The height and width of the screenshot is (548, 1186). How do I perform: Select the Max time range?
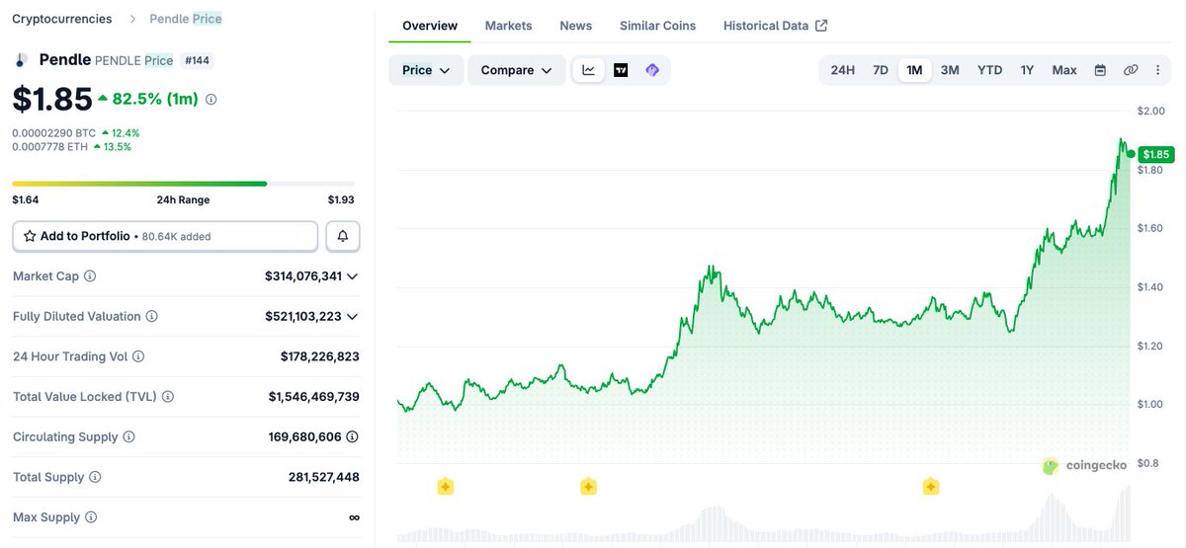coord(1064,70)
